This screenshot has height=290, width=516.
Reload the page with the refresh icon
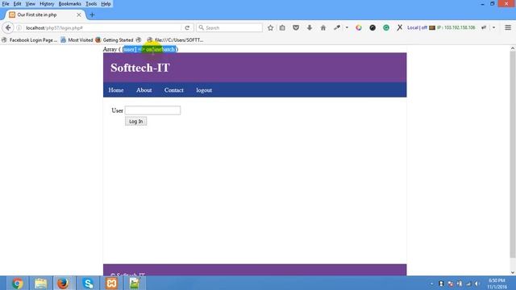(x=187, y=28)
